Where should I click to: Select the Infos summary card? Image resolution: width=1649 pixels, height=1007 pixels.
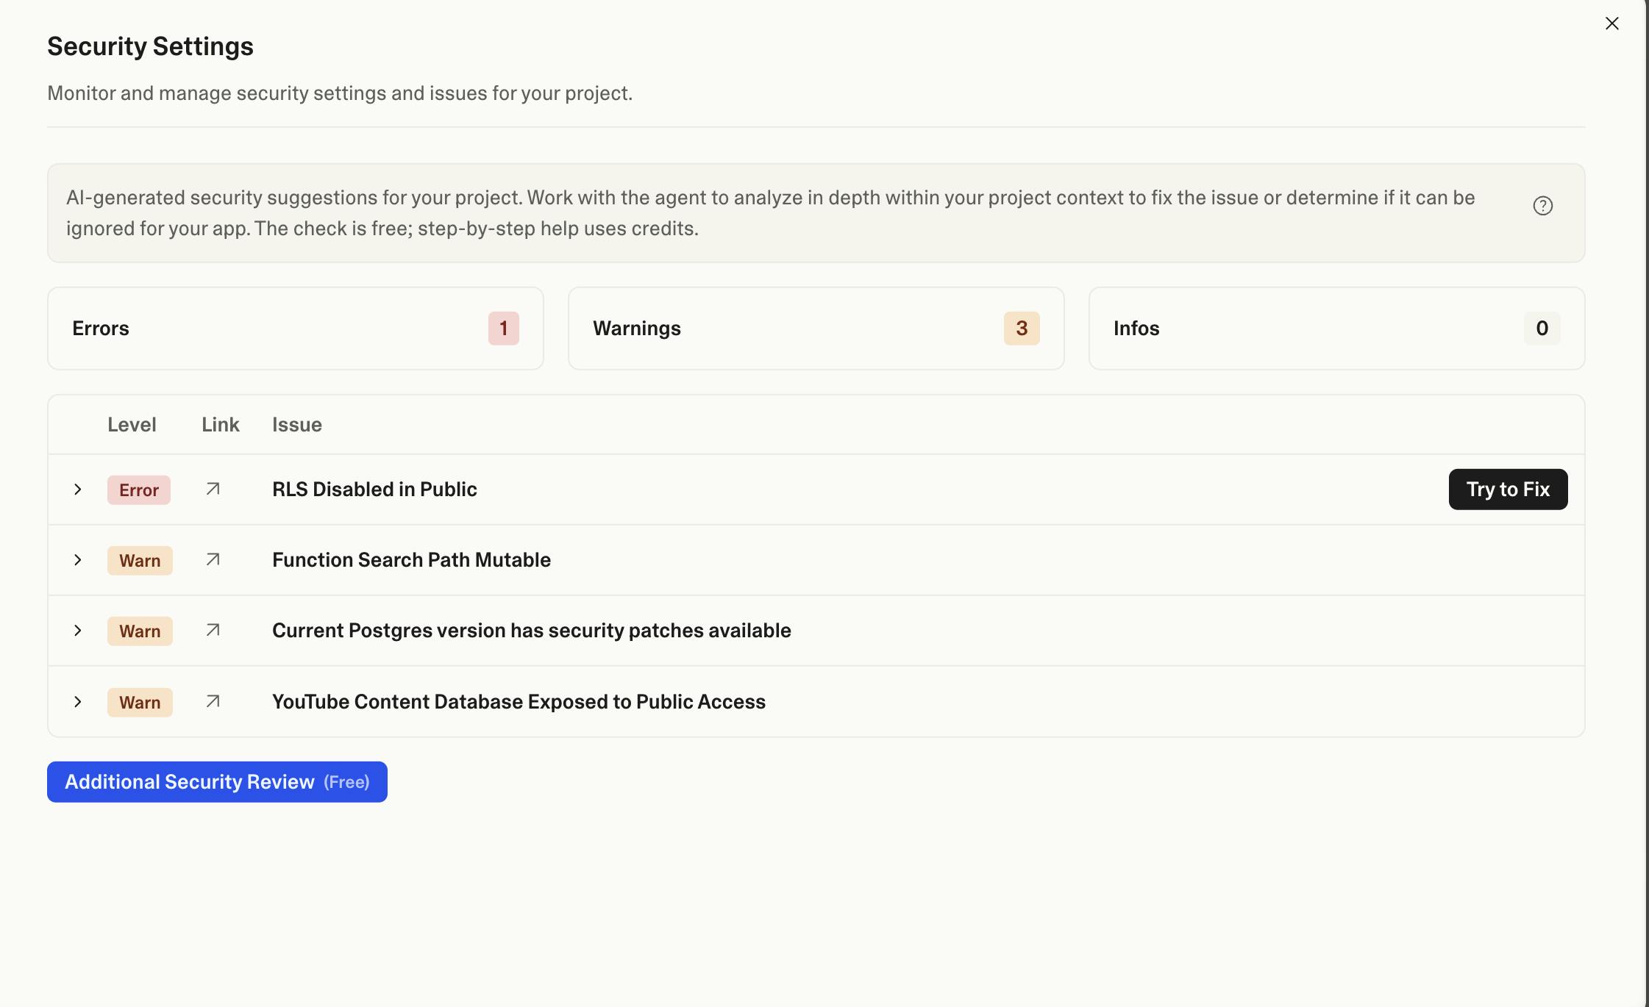[1336, 329]
